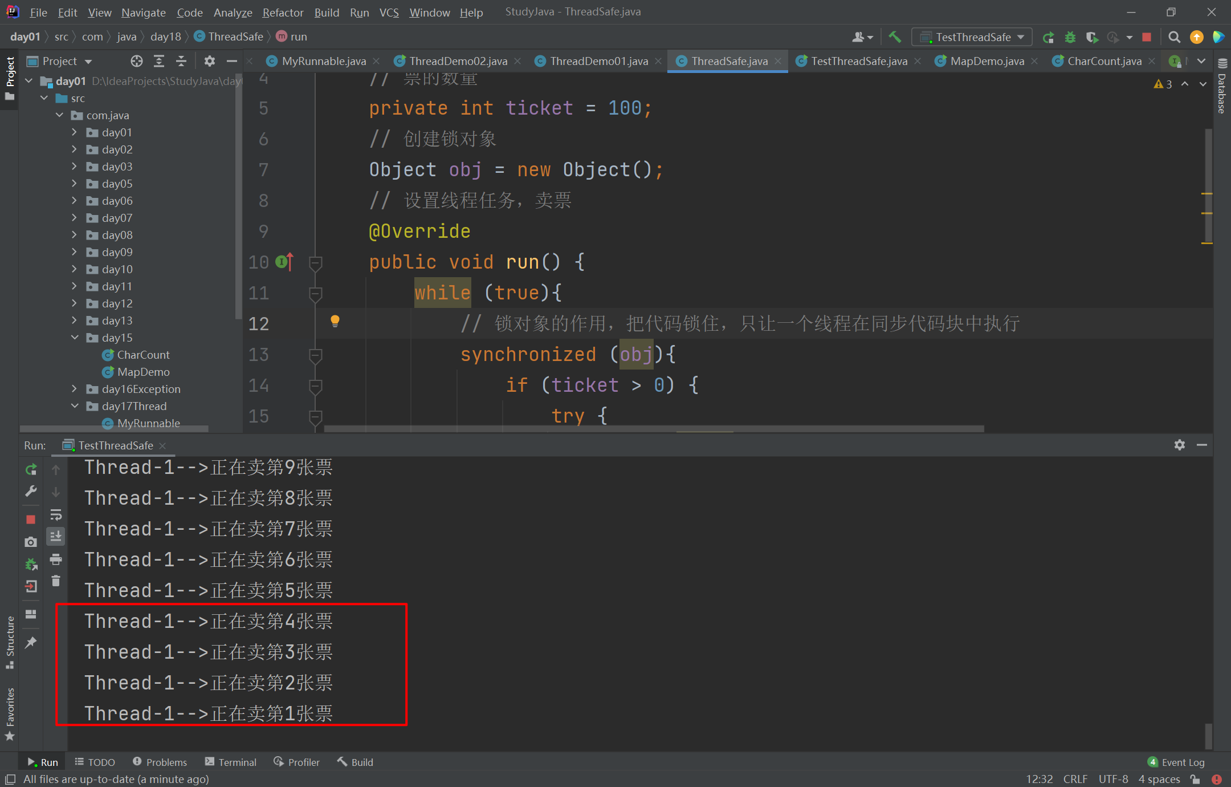Click the editor vertical scrollbar
The width and height of the screenshot is (1231, 787).
pyautogui.click(x=1208, y=185)
